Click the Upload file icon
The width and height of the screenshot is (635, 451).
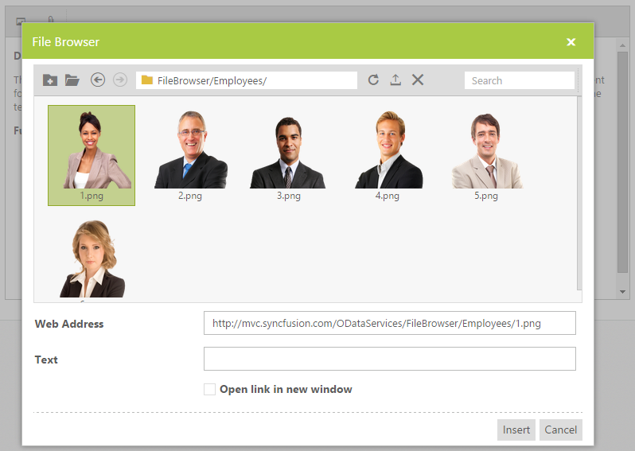[x=395, y=80]
